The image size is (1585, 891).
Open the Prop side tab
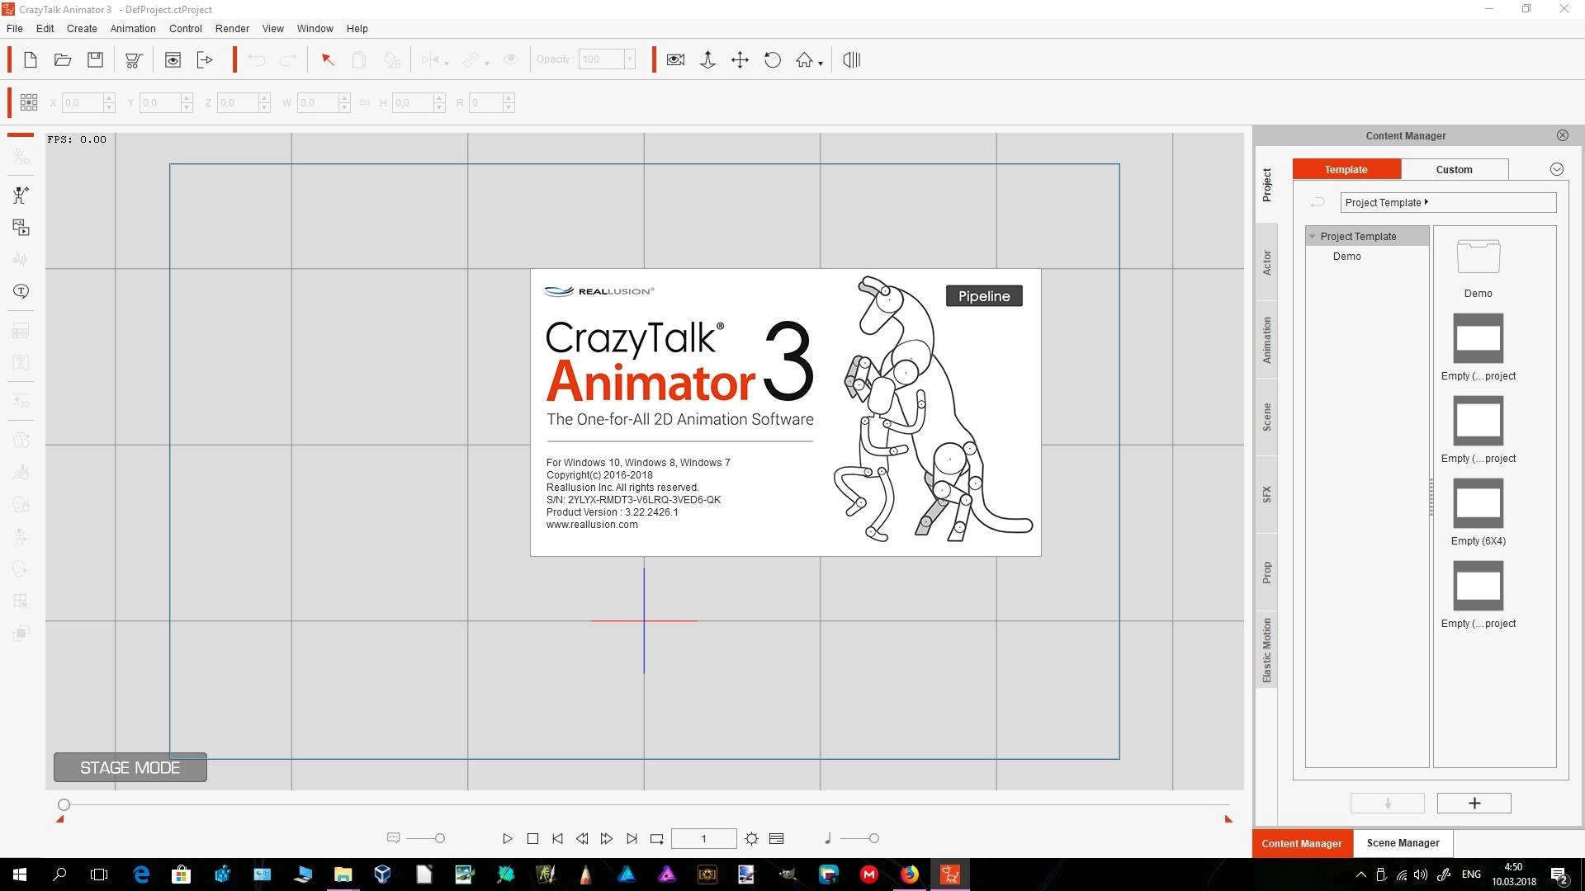[1266, 573]
